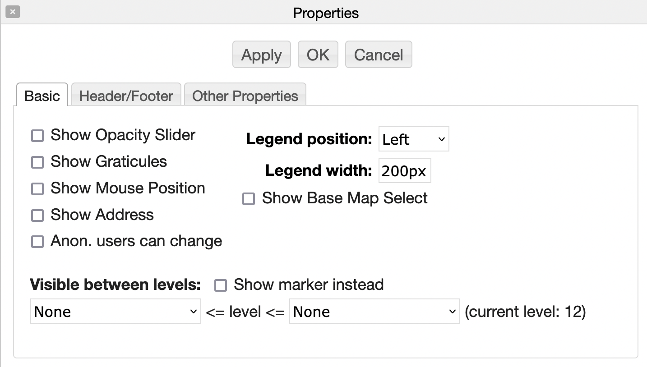Check the Show Mouse Position option
Viewport: 647px width, 367px height.
37,189
